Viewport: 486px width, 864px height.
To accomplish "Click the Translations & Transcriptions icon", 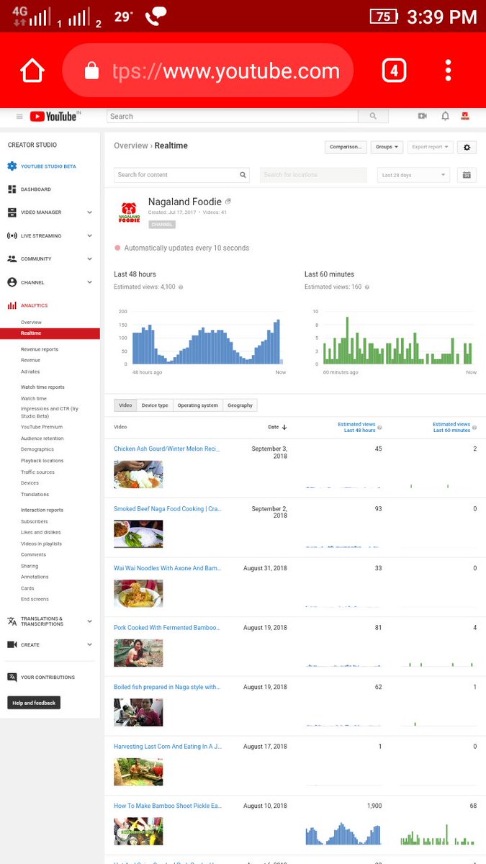I will pos(12,621).
